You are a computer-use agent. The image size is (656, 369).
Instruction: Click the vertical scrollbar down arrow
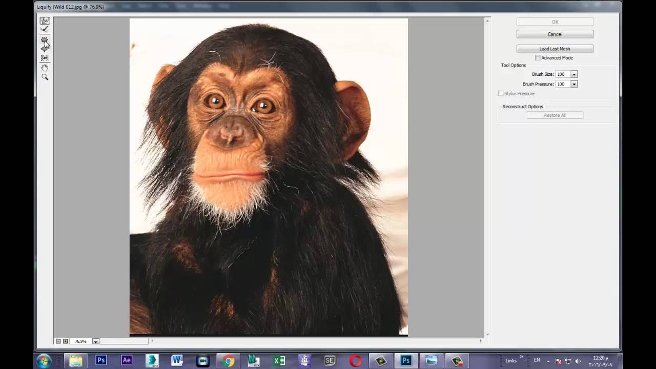(x=487, y=334)
